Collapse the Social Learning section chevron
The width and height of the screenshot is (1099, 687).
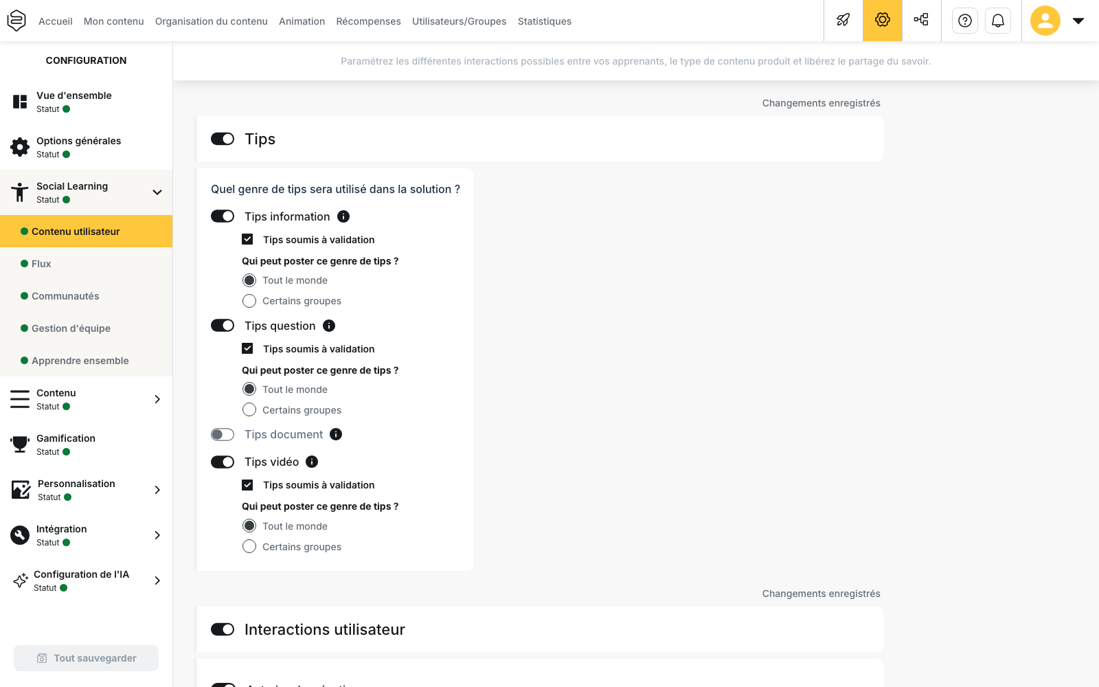157,192
